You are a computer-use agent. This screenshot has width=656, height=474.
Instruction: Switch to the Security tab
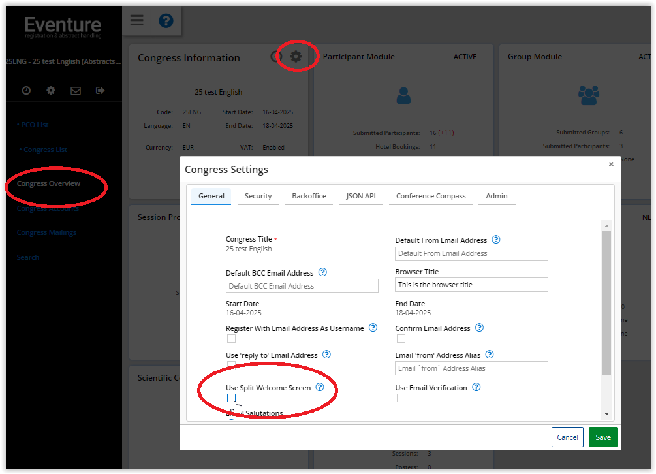pyautogui.click(x=258, y=196)
